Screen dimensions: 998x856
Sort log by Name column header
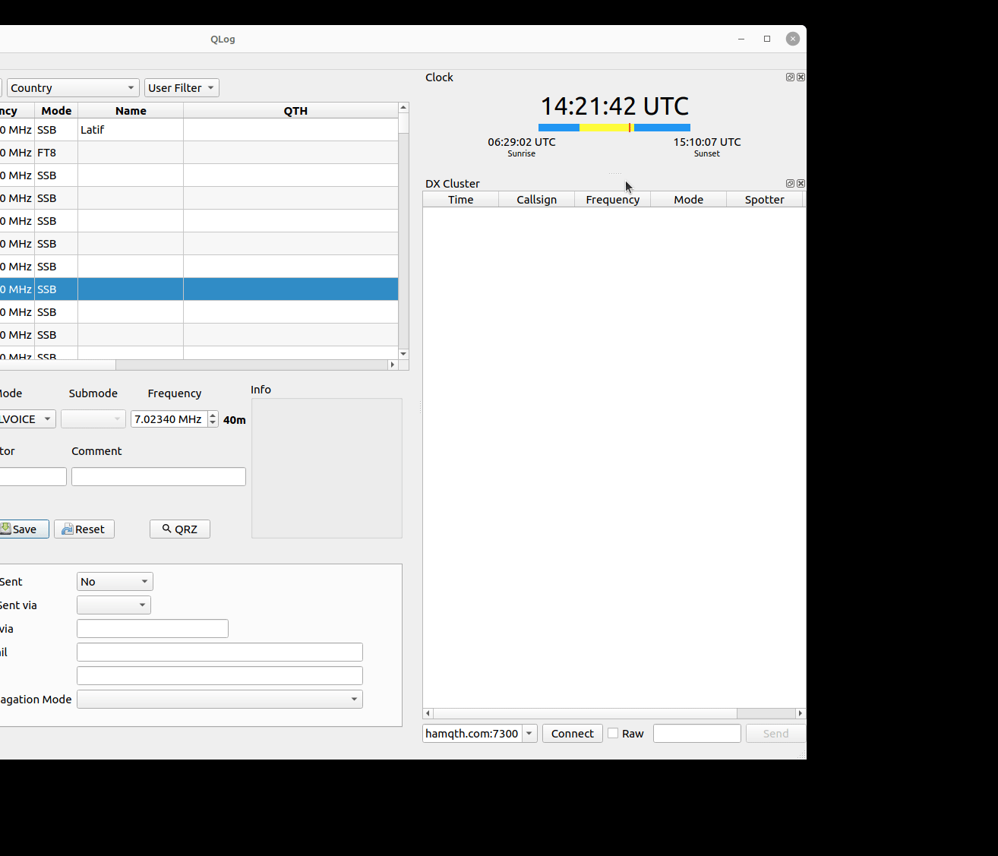pyautogui.click(x=131, y=111)
